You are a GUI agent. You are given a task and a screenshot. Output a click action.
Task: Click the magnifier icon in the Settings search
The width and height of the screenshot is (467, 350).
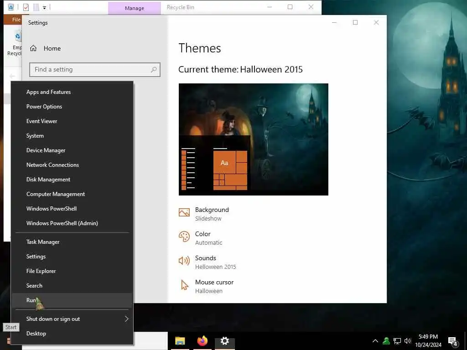[154, 70]
